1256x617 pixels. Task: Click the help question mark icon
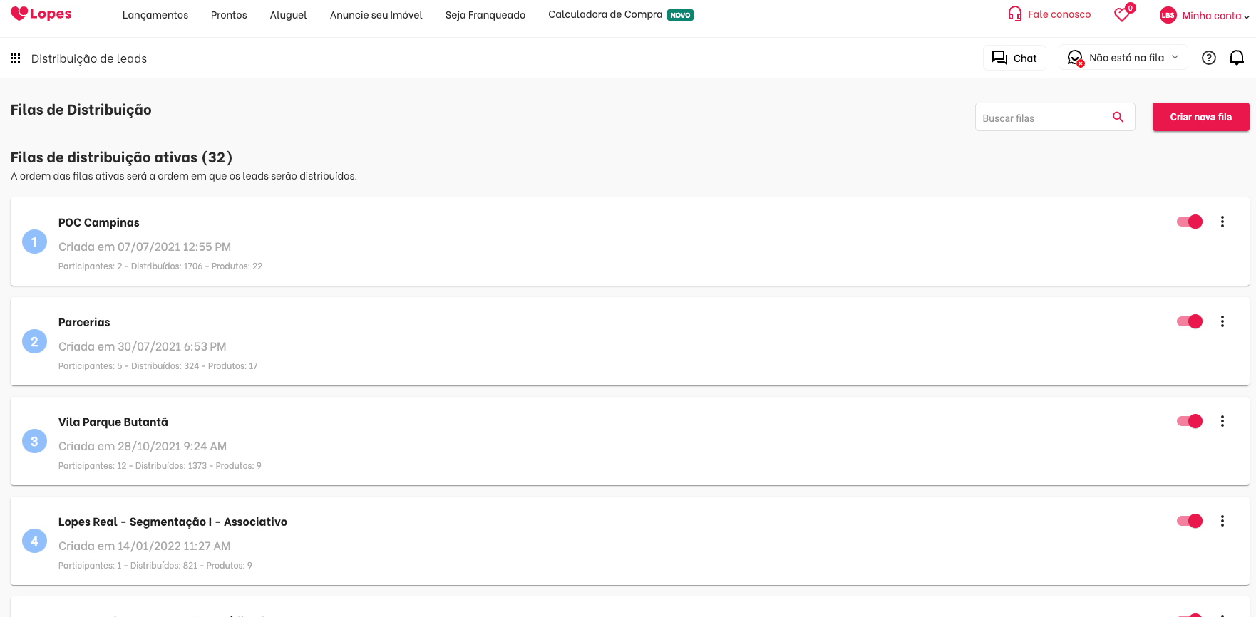[x=1208, y=58]
